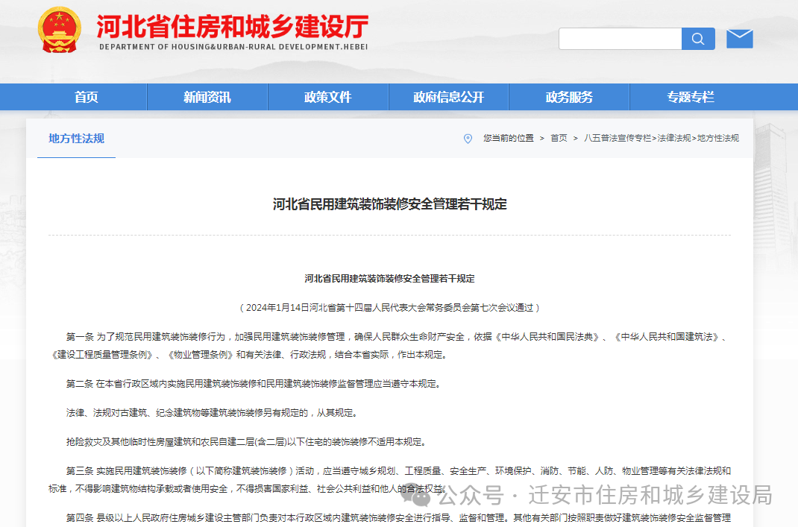Select the 地方性法规 tab
This screenshot has width=798, height=527.
tap(76, 139)
